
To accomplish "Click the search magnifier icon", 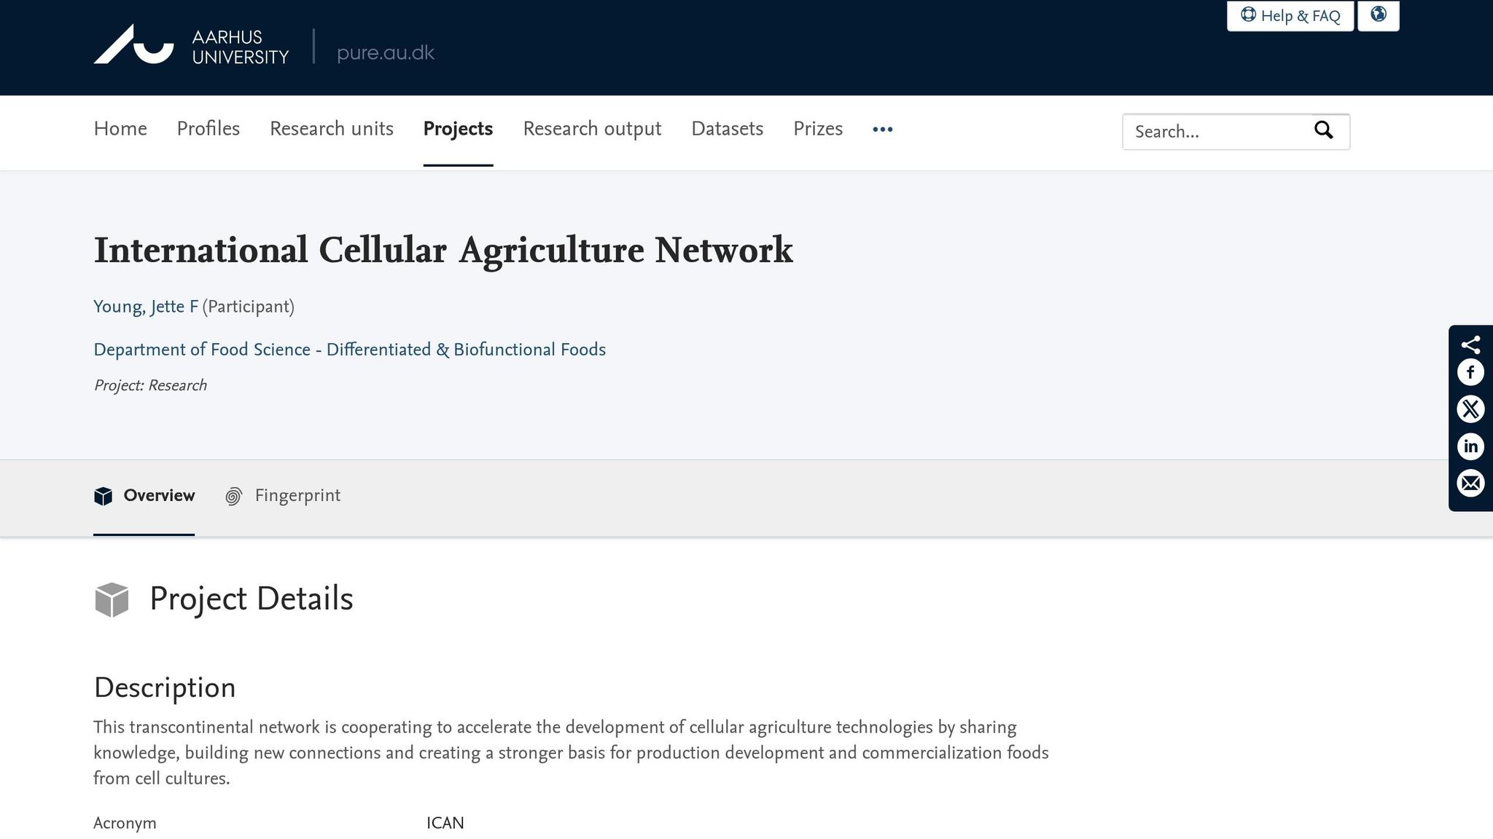I will (x=1323, y=131).
